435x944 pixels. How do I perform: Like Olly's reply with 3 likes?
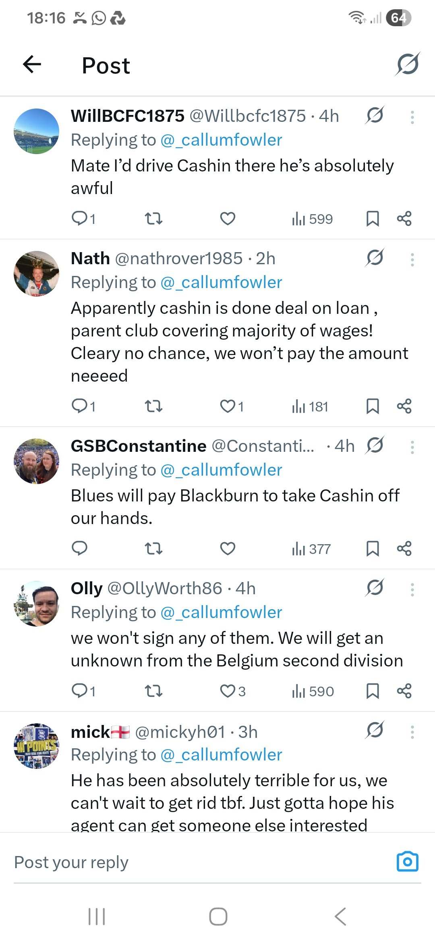point(228,691)
